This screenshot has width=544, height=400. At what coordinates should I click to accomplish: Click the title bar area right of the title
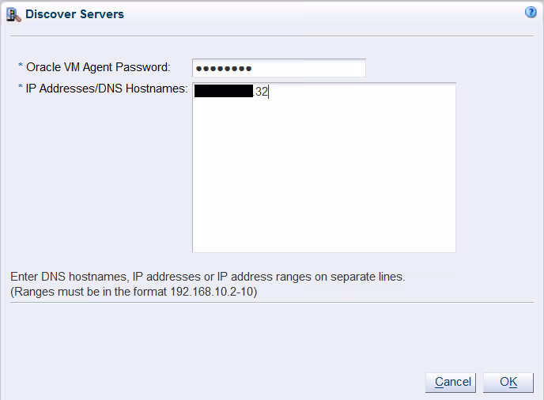click(x=316, y=14)
